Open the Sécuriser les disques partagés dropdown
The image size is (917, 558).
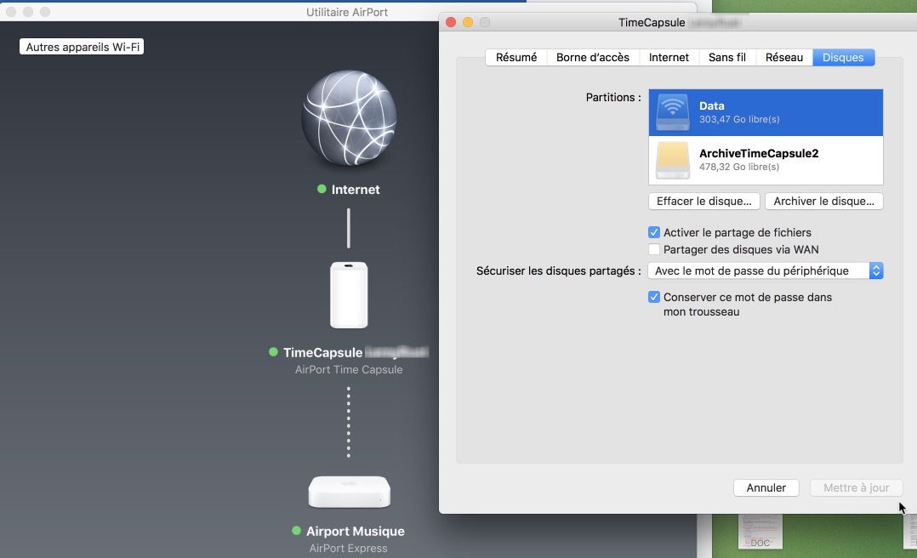[766, 270]
